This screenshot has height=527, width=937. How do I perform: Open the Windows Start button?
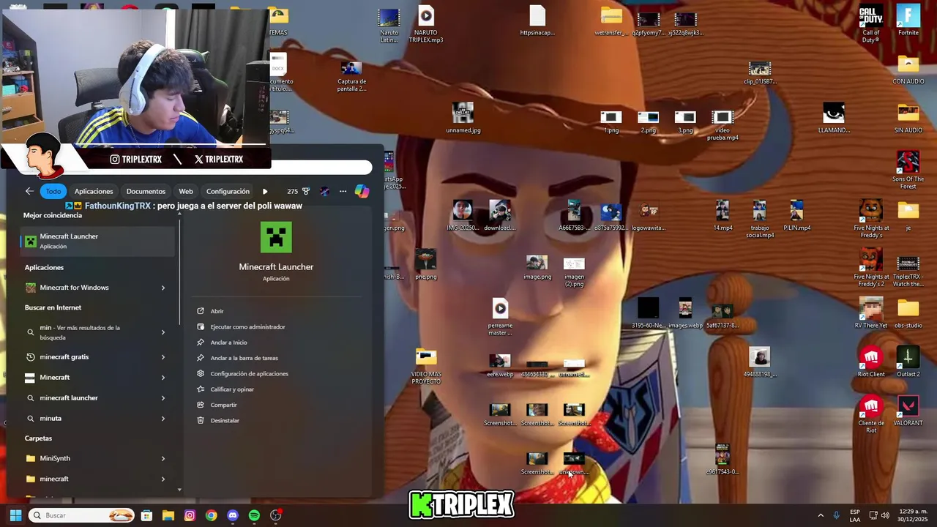coord(15,515)
